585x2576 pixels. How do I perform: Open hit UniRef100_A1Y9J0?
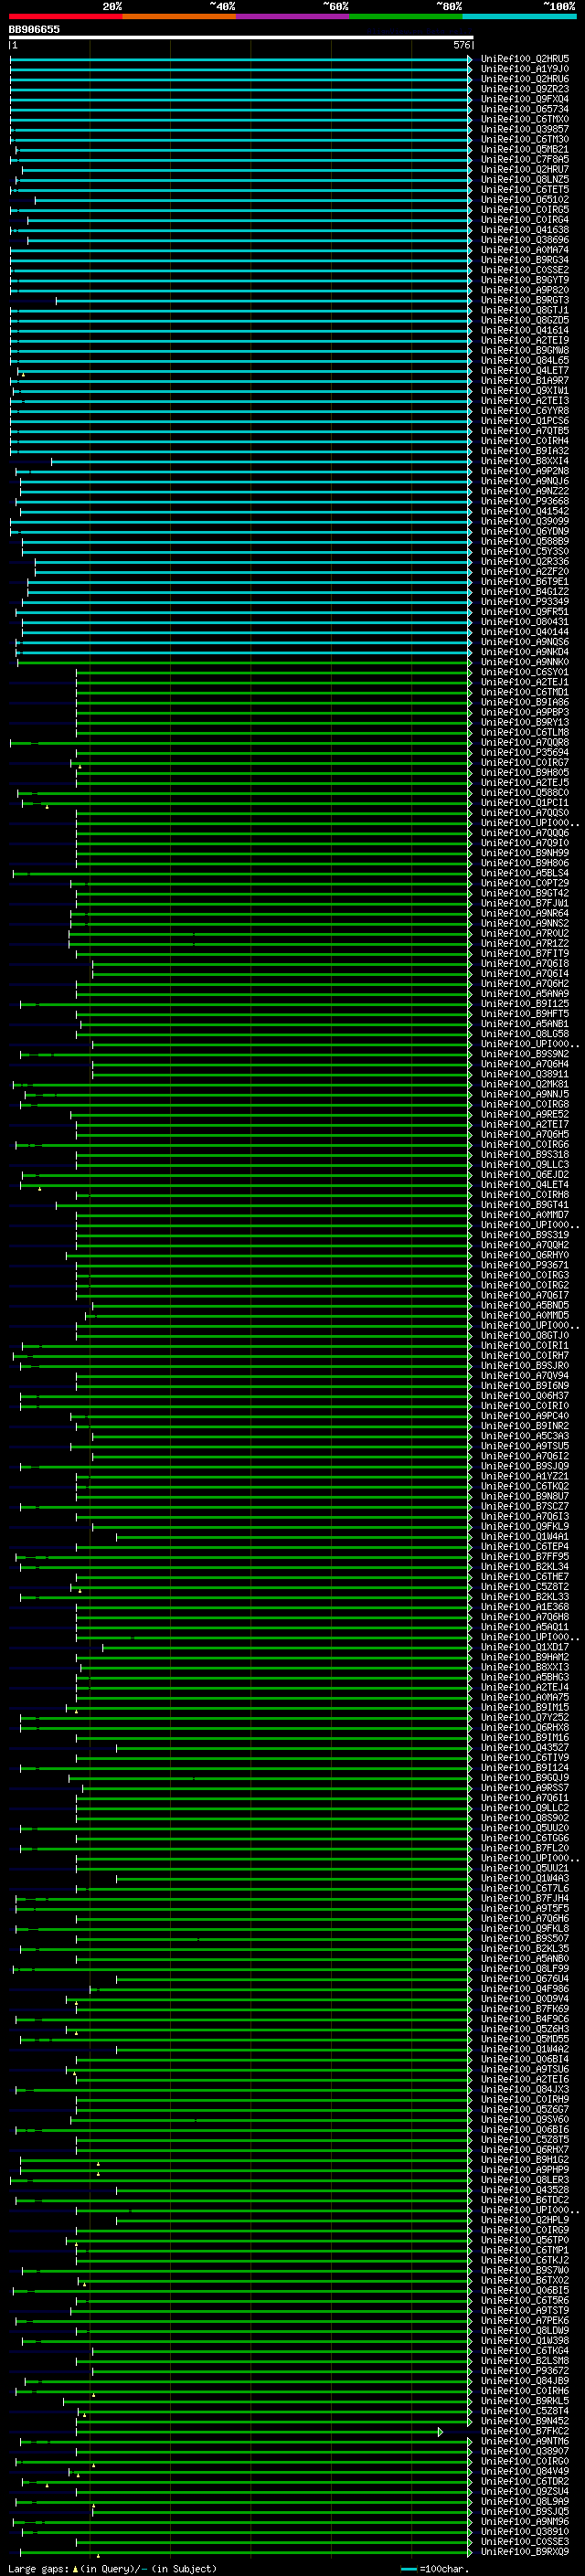pyautogui.click(x=524, y=69)
